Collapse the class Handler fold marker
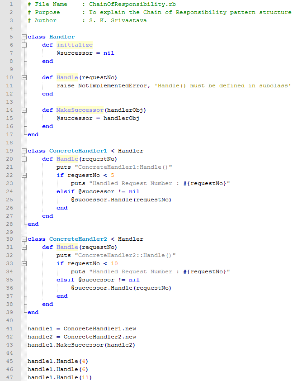The image size is (293, 381). 24,37
